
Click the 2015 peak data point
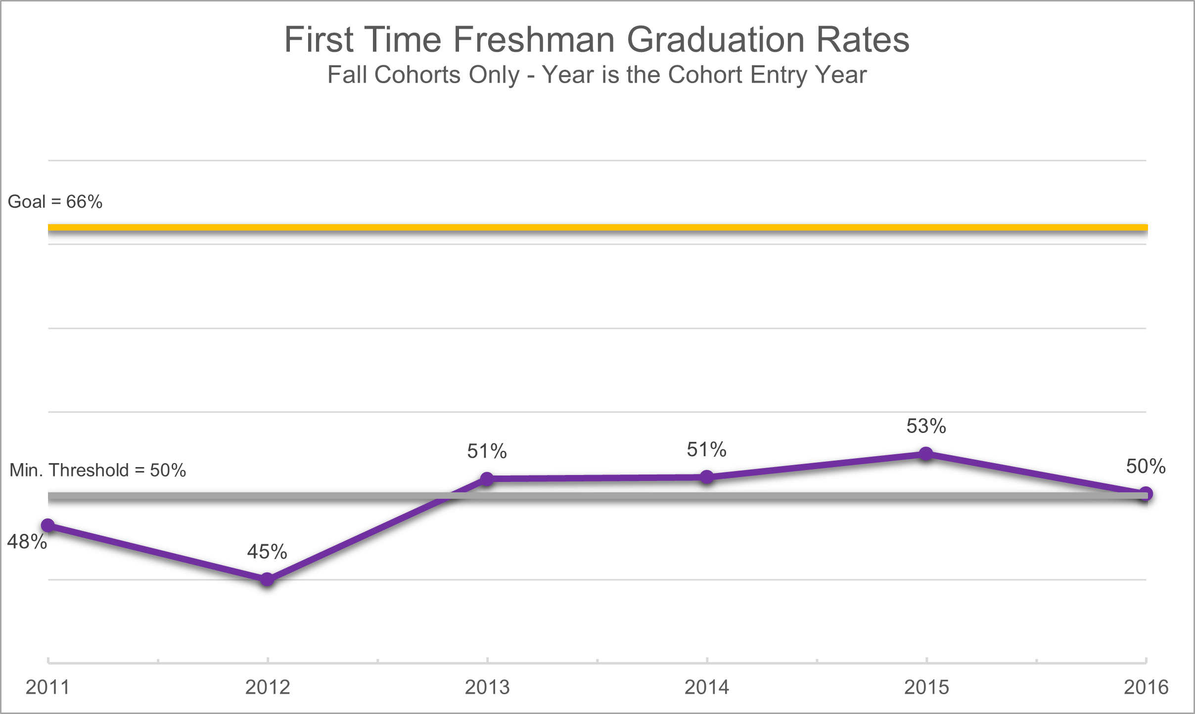[926, 453]
